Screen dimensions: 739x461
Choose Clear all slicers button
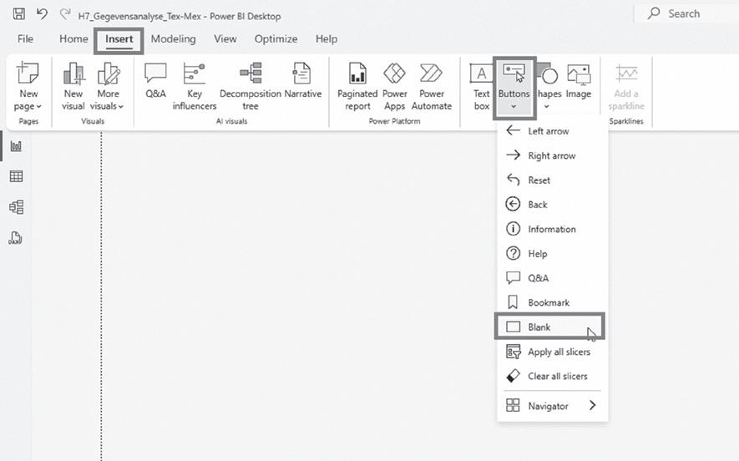click(x=552, y=376)
